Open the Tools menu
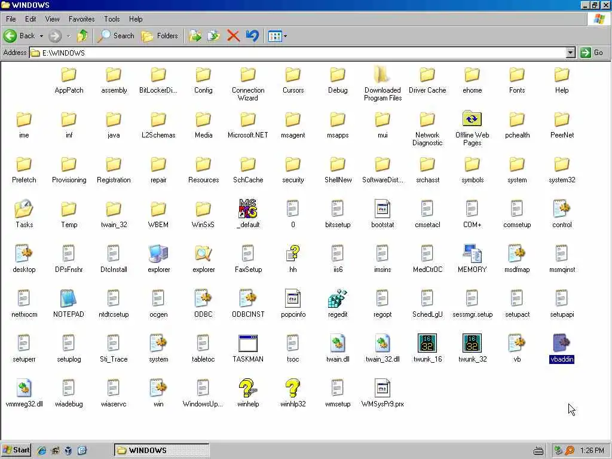This screenshot has width=612, height=459. click(112, 19)
